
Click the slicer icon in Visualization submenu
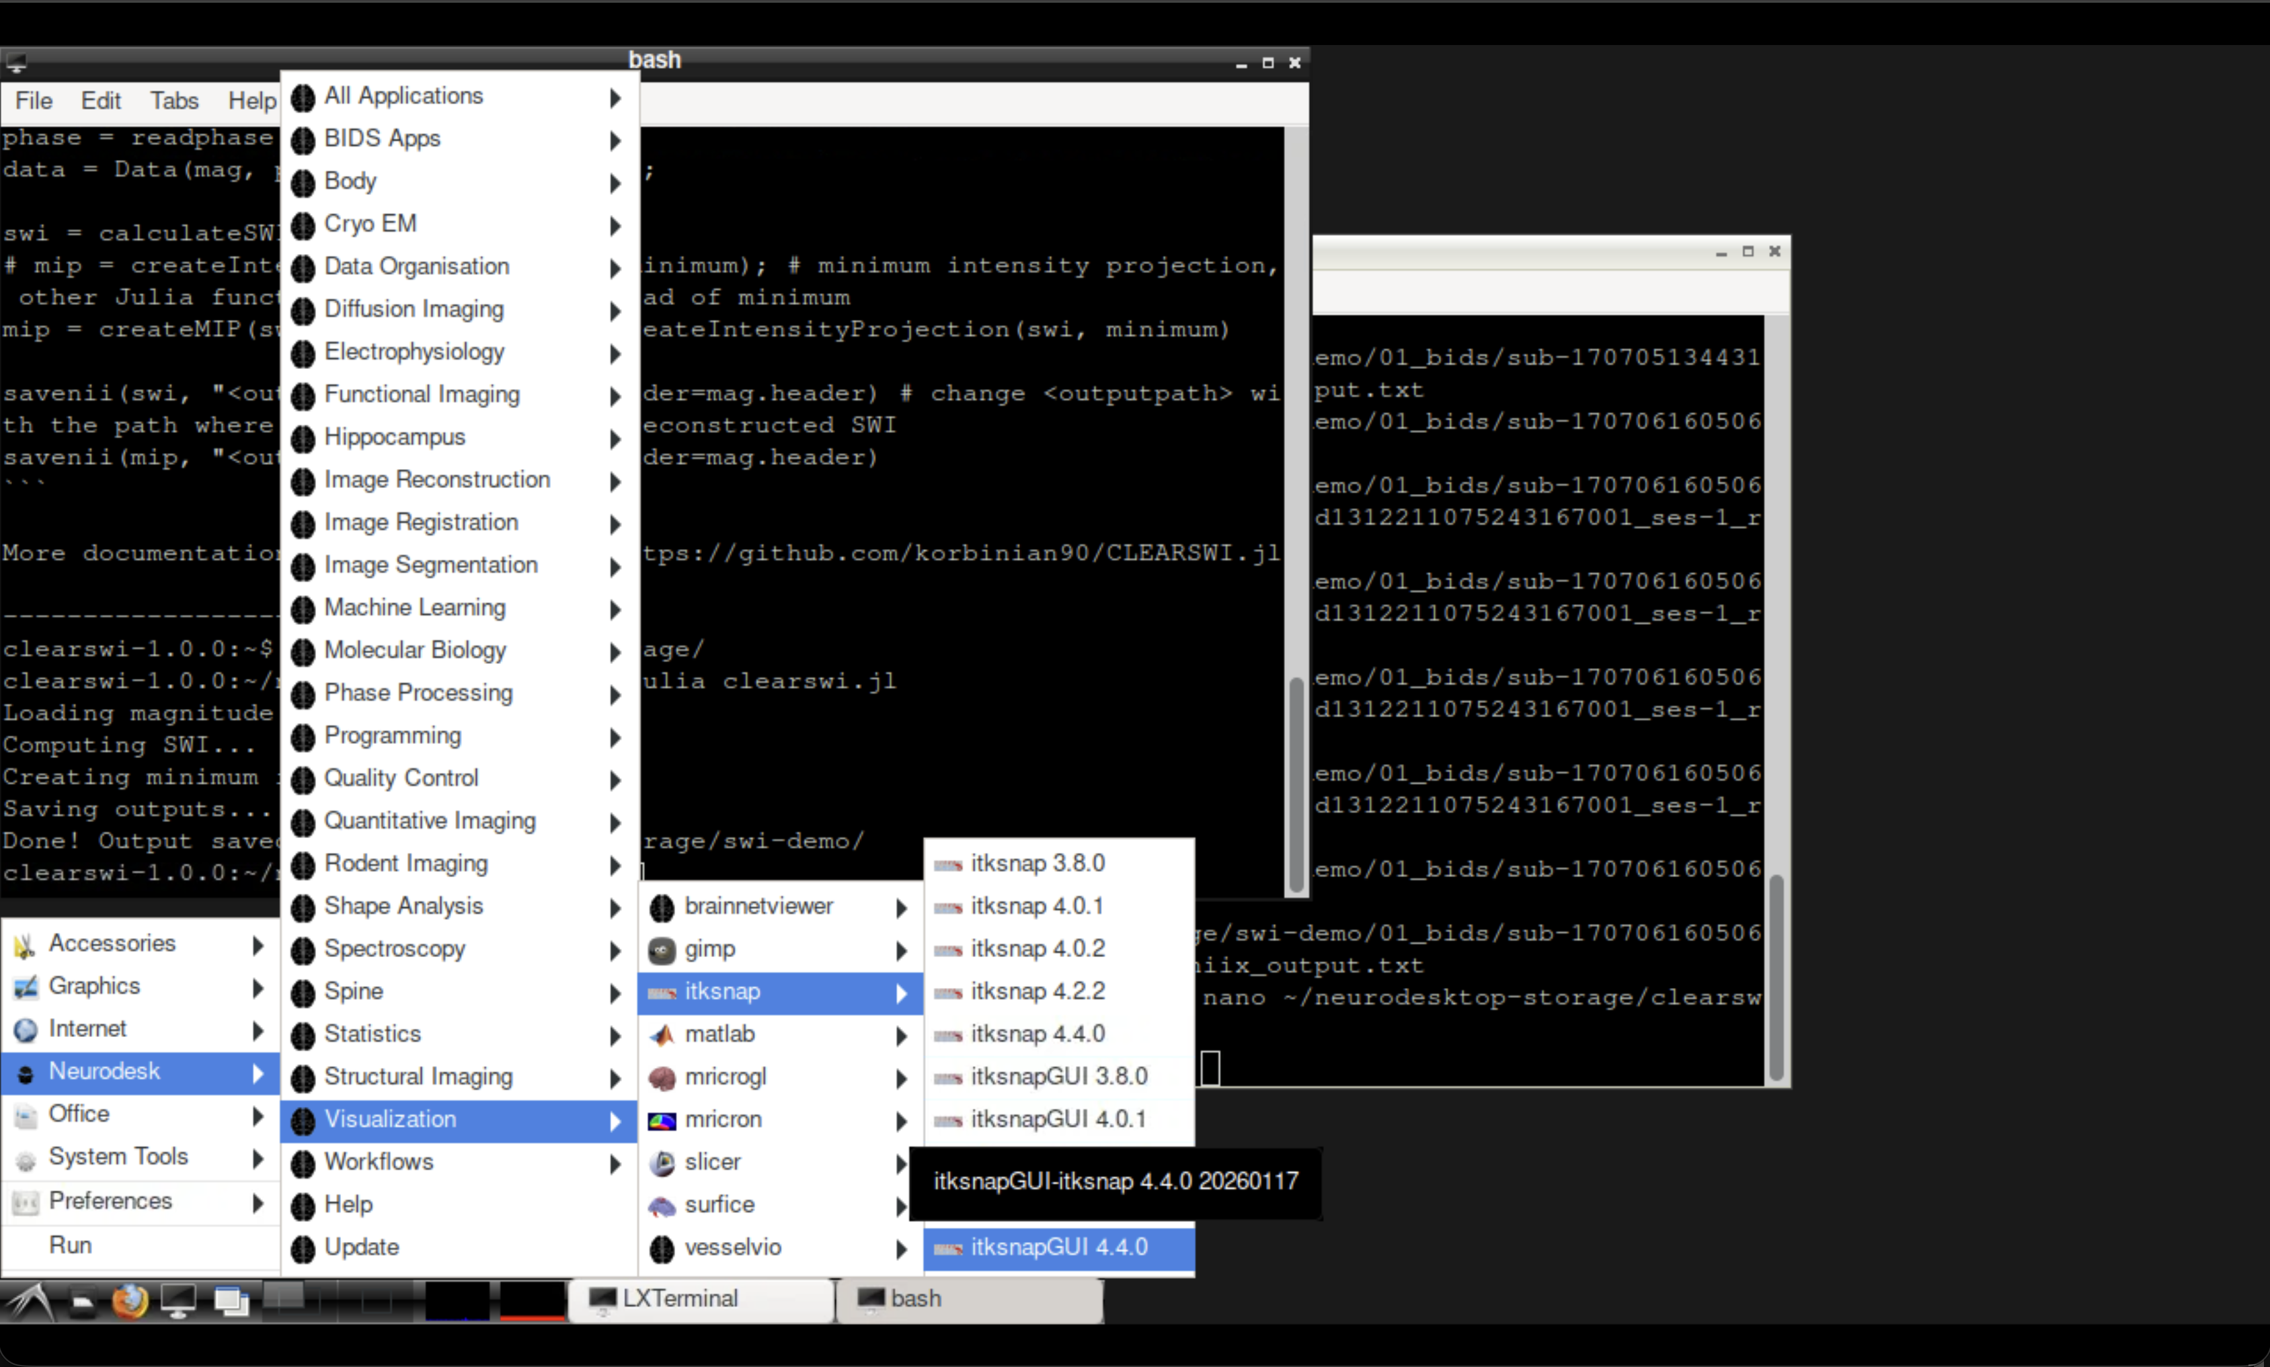tap(662, 1163)
